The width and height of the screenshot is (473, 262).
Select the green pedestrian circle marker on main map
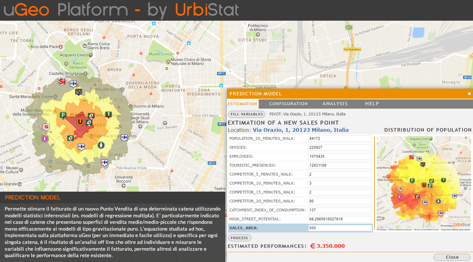101,145
